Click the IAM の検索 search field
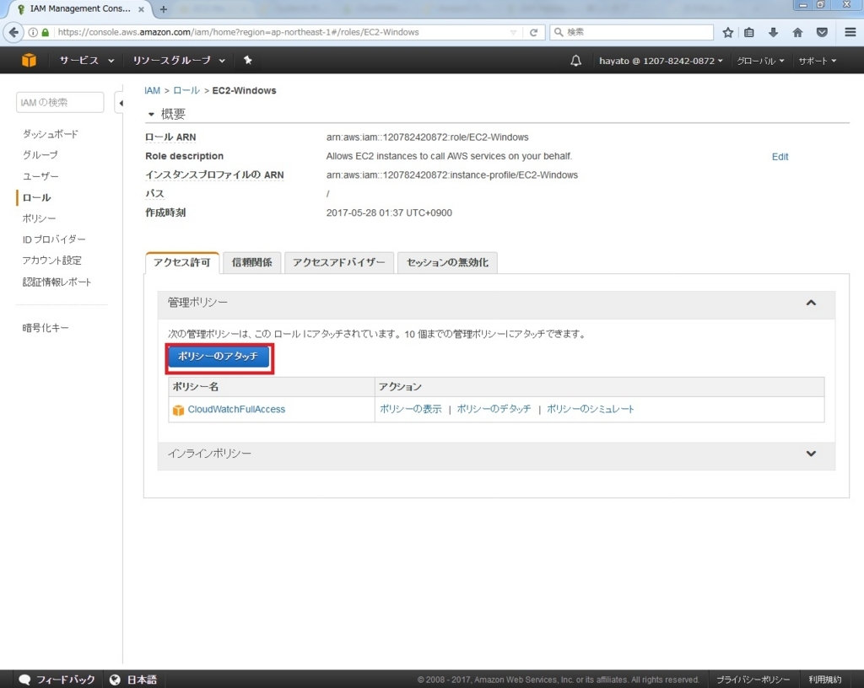 60,103
